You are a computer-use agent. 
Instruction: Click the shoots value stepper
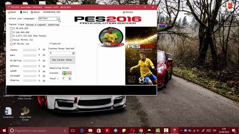pos(44,50)
